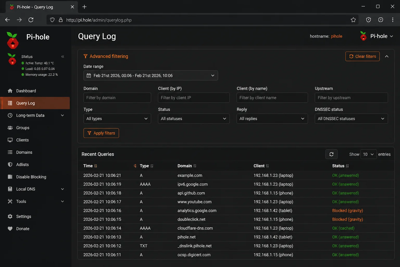Open browser three-dot menu
This screenshot has height=267, width=400.
tap(393, 20)
